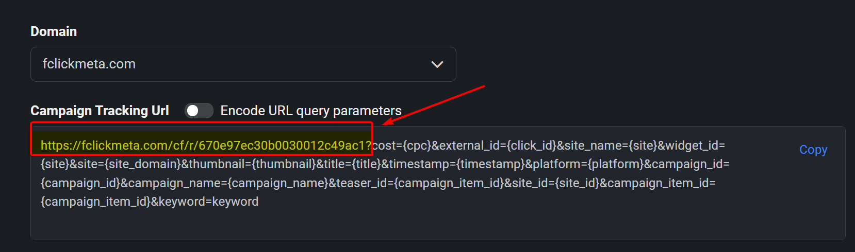The image size is (855, 252).
Task: Click the highlighted https://fclickmeta.com URL text
Action: pyautogui.click(x=206, y=146)
